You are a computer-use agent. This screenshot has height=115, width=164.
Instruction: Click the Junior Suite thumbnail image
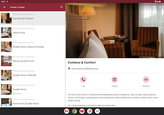pyautogui.click(x=6, y=33)
